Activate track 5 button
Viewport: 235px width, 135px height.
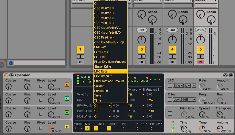tap(200, 49)
